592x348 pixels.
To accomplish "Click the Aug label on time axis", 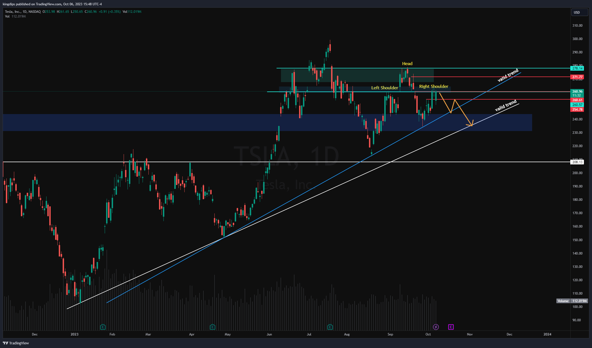I will 347,334.
